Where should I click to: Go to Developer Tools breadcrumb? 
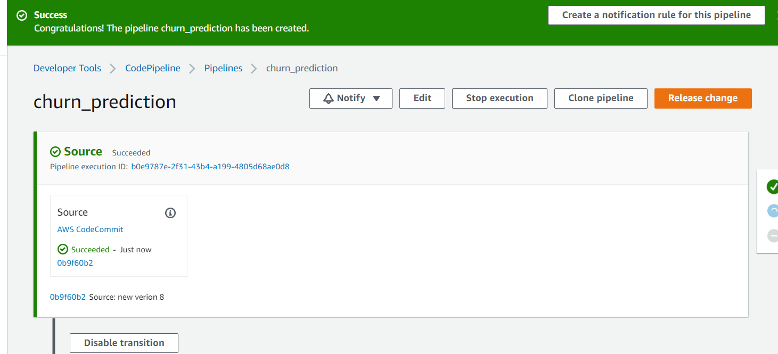(x=67, y=68)
